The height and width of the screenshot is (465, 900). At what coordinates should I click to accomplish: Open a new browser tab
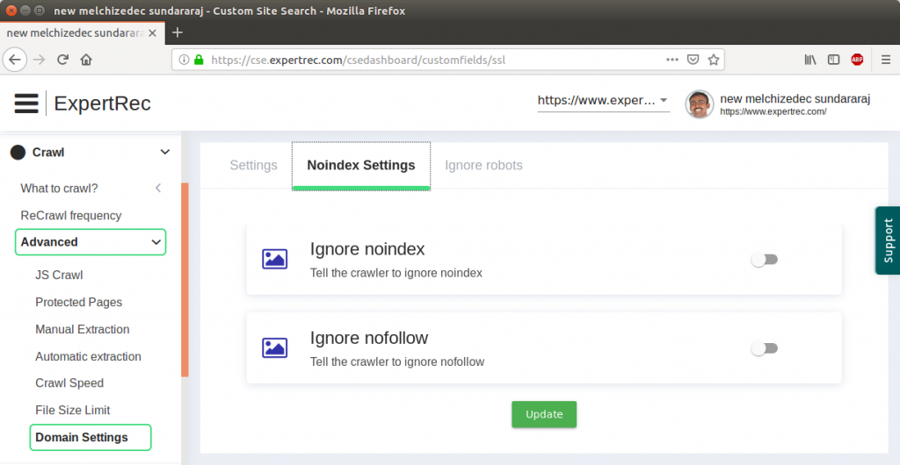point(178,32)
